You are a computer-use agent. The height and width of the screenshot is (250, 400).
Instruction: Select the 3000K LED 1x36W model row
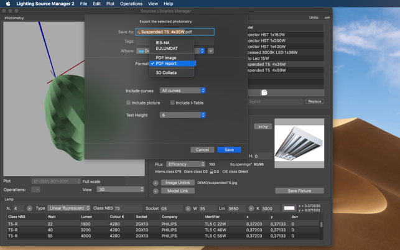click(x=286, y=52)
